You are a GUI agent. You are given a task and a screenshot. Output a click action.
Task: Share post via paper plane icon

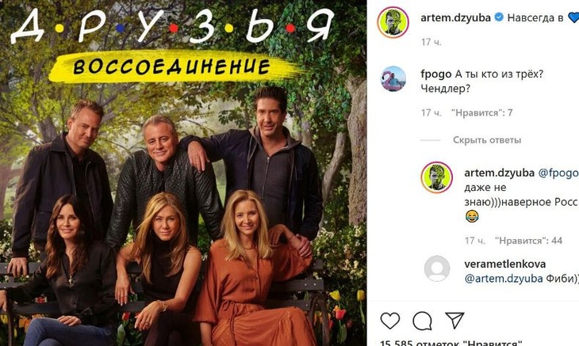[454, 321]
